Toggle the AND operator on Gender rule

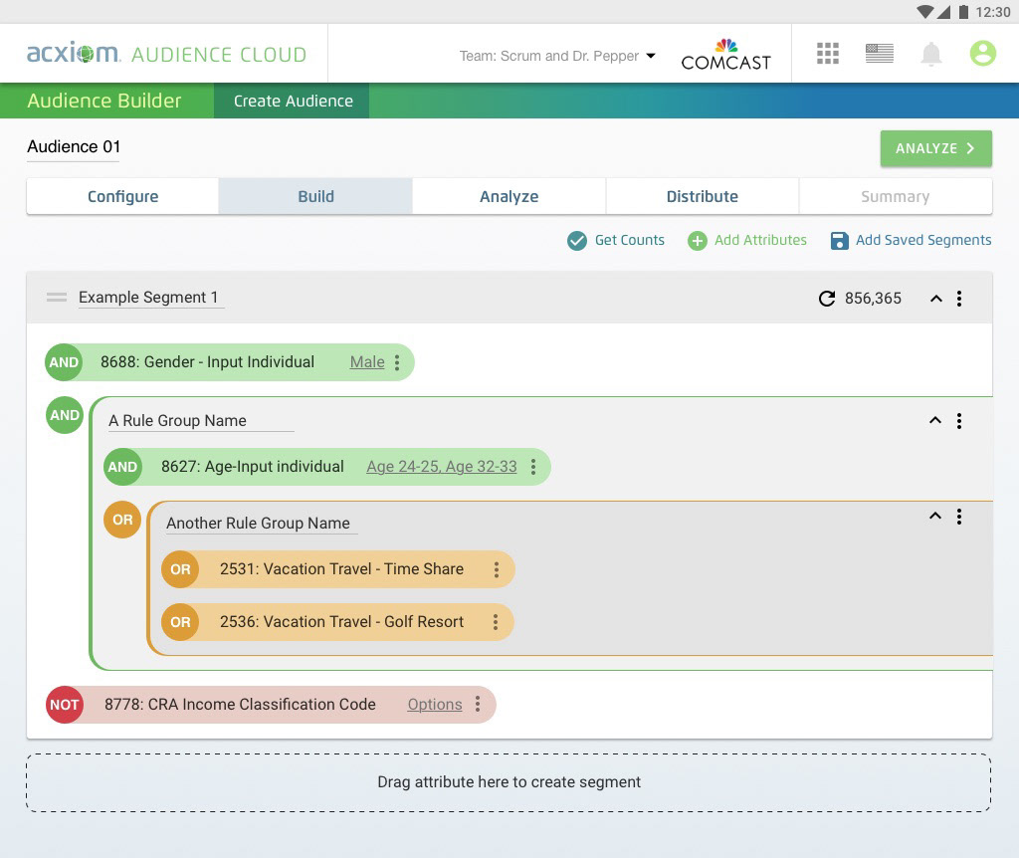(64, 362)
